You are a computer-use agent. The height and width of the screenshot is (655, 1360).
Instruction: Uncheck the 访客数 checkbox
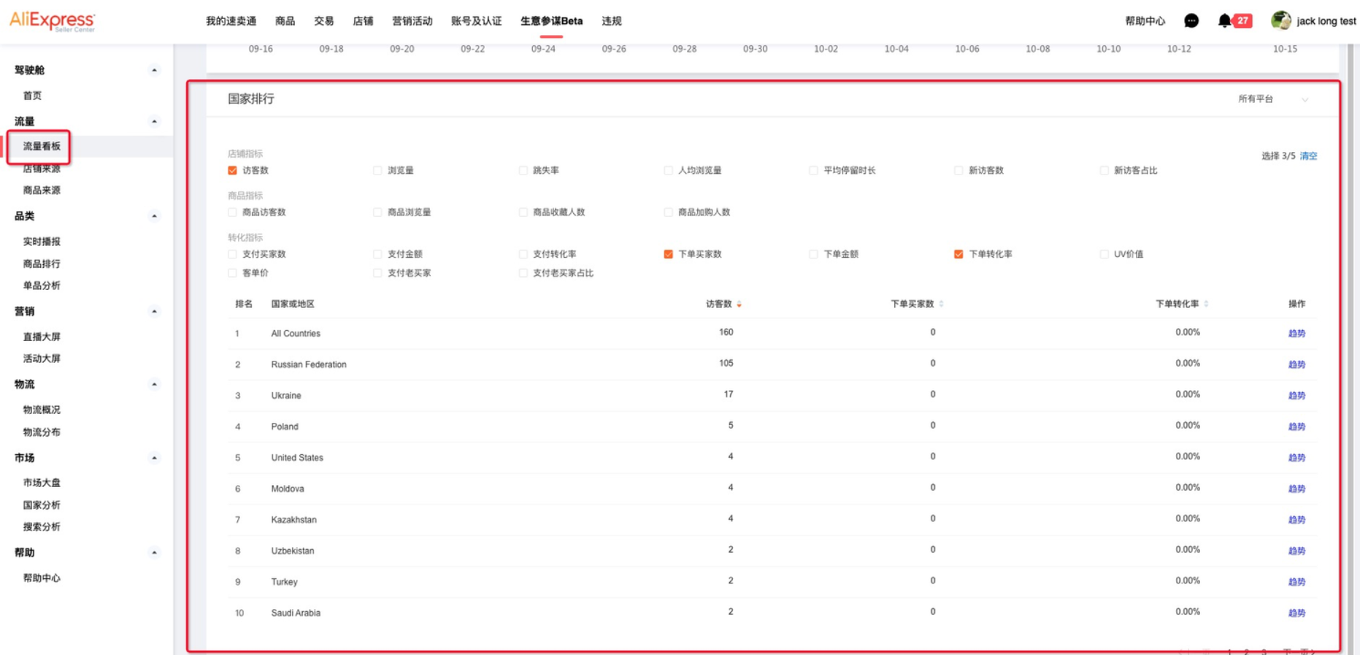click(232, 171)
